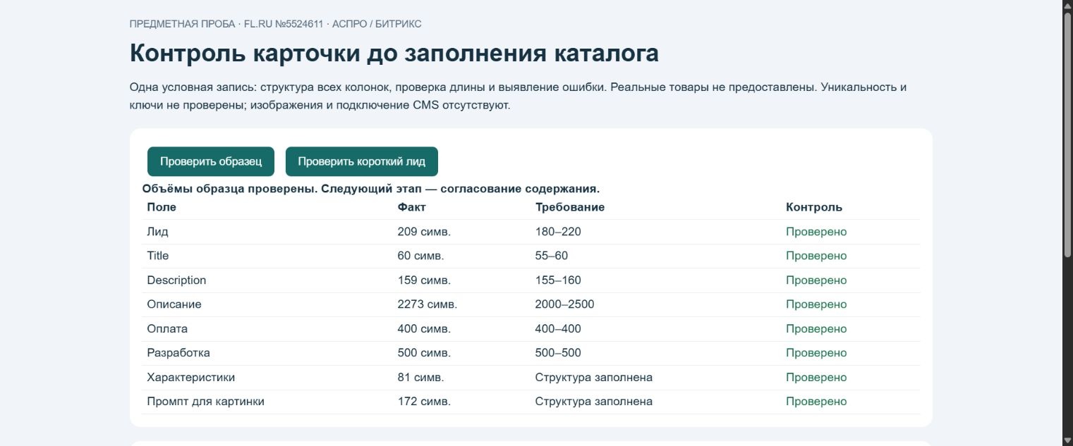Click the "Разработка" row label
1073x446 pixels.
[178, 353]
